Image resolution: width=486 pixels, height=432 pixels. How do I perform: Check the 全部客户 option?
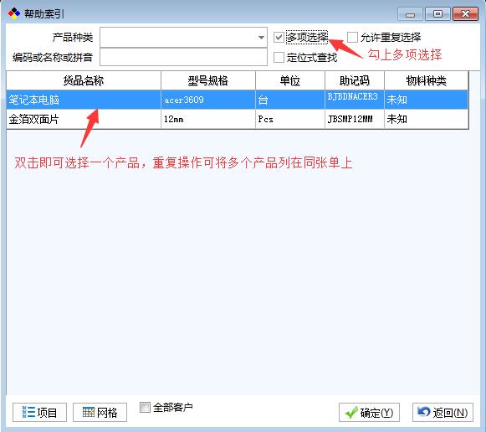coord(145,407)
